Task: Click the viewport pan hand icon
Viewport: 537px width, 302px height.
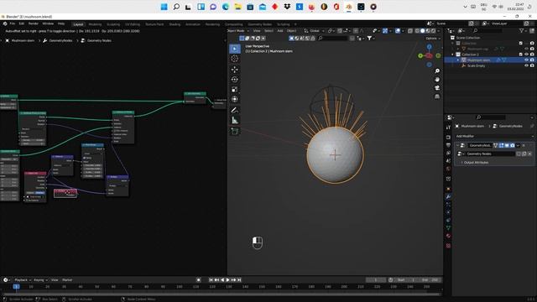Action: pyautogui.click(x=437, y=80)
